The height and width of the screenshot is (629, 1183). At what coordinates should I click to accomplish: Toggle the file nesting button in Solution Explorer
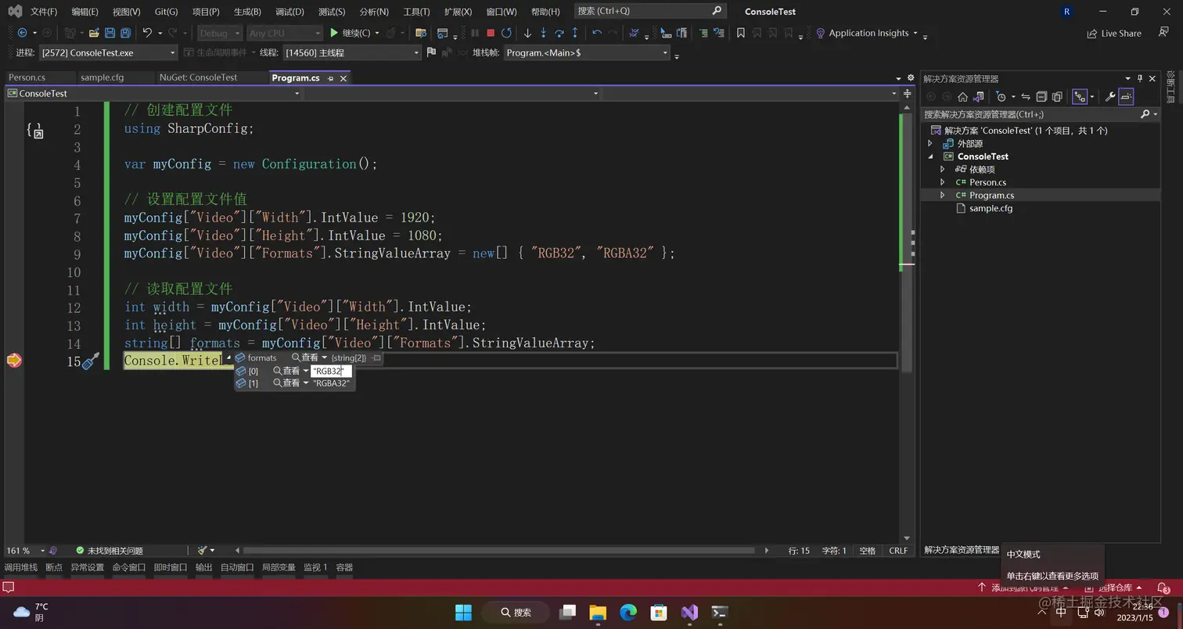point(1080,97)
